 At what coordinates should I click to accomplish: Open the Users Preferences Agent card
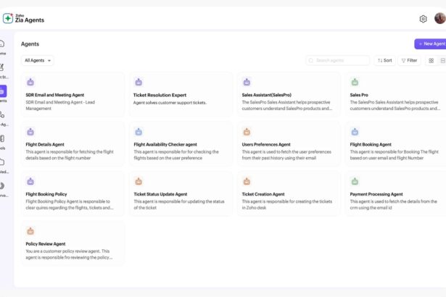coord(289,144)
